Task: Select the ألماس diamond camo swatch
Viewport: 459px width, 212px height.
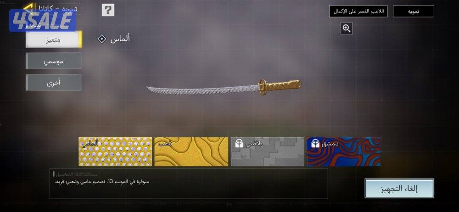Action: (x=115, y=152)
